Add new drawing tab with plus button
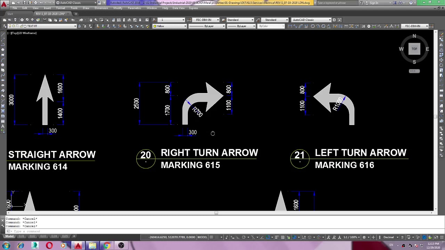Screen dimensions: 445x250 coord(76,14)
